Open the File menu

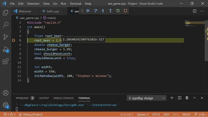(12, 4)
